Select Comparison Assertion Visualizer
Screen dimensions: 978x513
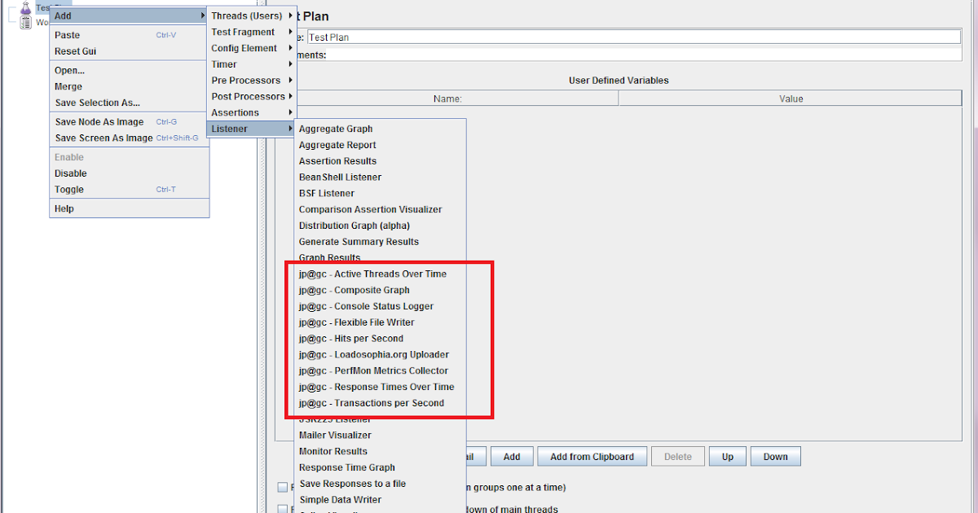click(x=380, y=209)
